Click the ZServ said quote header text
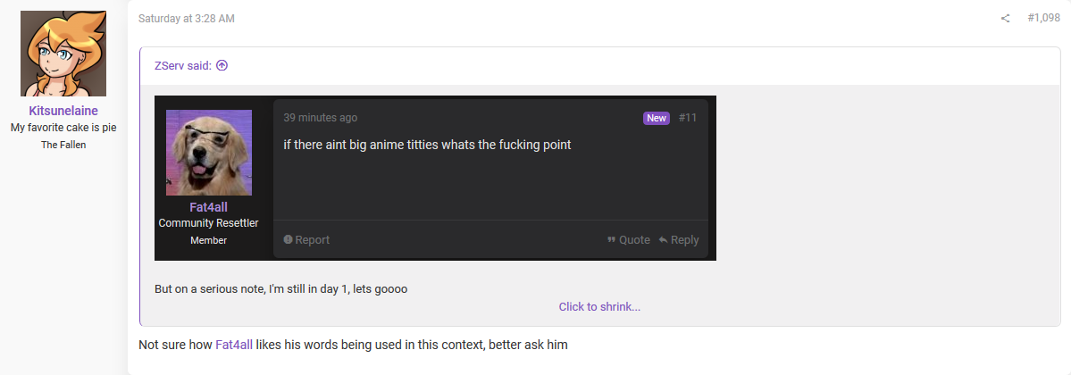Image resolution: width=1071 pixels, height=375 pixels. click(x=183, y=65)
